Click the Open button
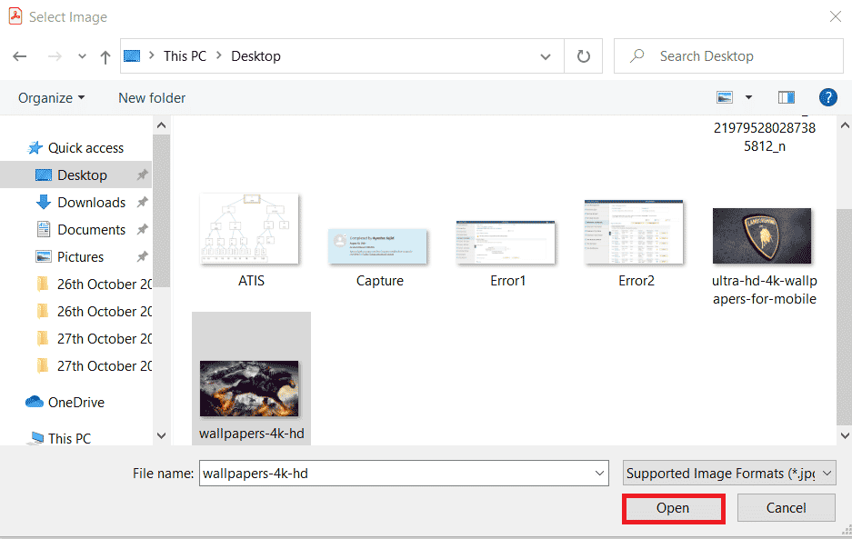This screenshot has height=539, width=852. click(x=673, y=508)
